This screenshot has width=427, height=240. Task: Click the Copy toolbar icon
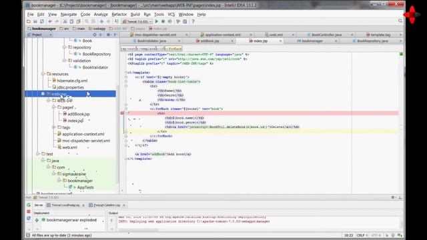point(71,21)
